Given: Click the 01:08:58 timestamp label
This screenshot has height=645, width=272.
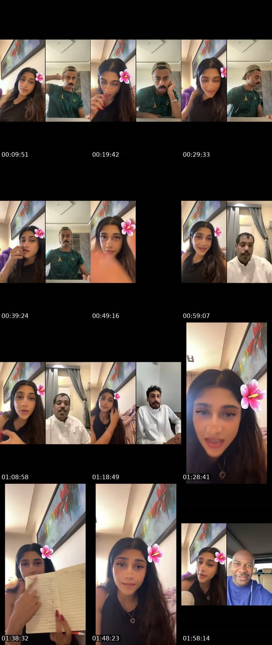Looking at the screenshot, I should (x=15, y=477).
